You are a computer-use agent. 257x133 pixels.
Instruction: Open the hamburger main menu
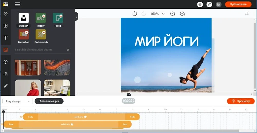17,4
